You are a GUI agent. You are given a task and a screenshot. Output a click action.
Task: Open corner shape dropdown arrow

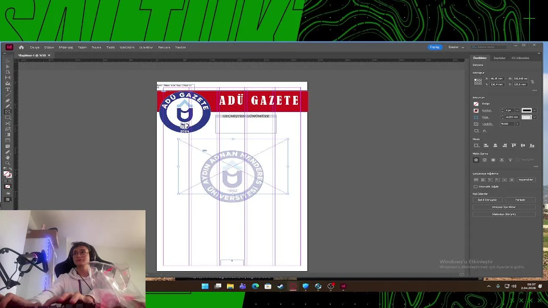pos(534,117)
